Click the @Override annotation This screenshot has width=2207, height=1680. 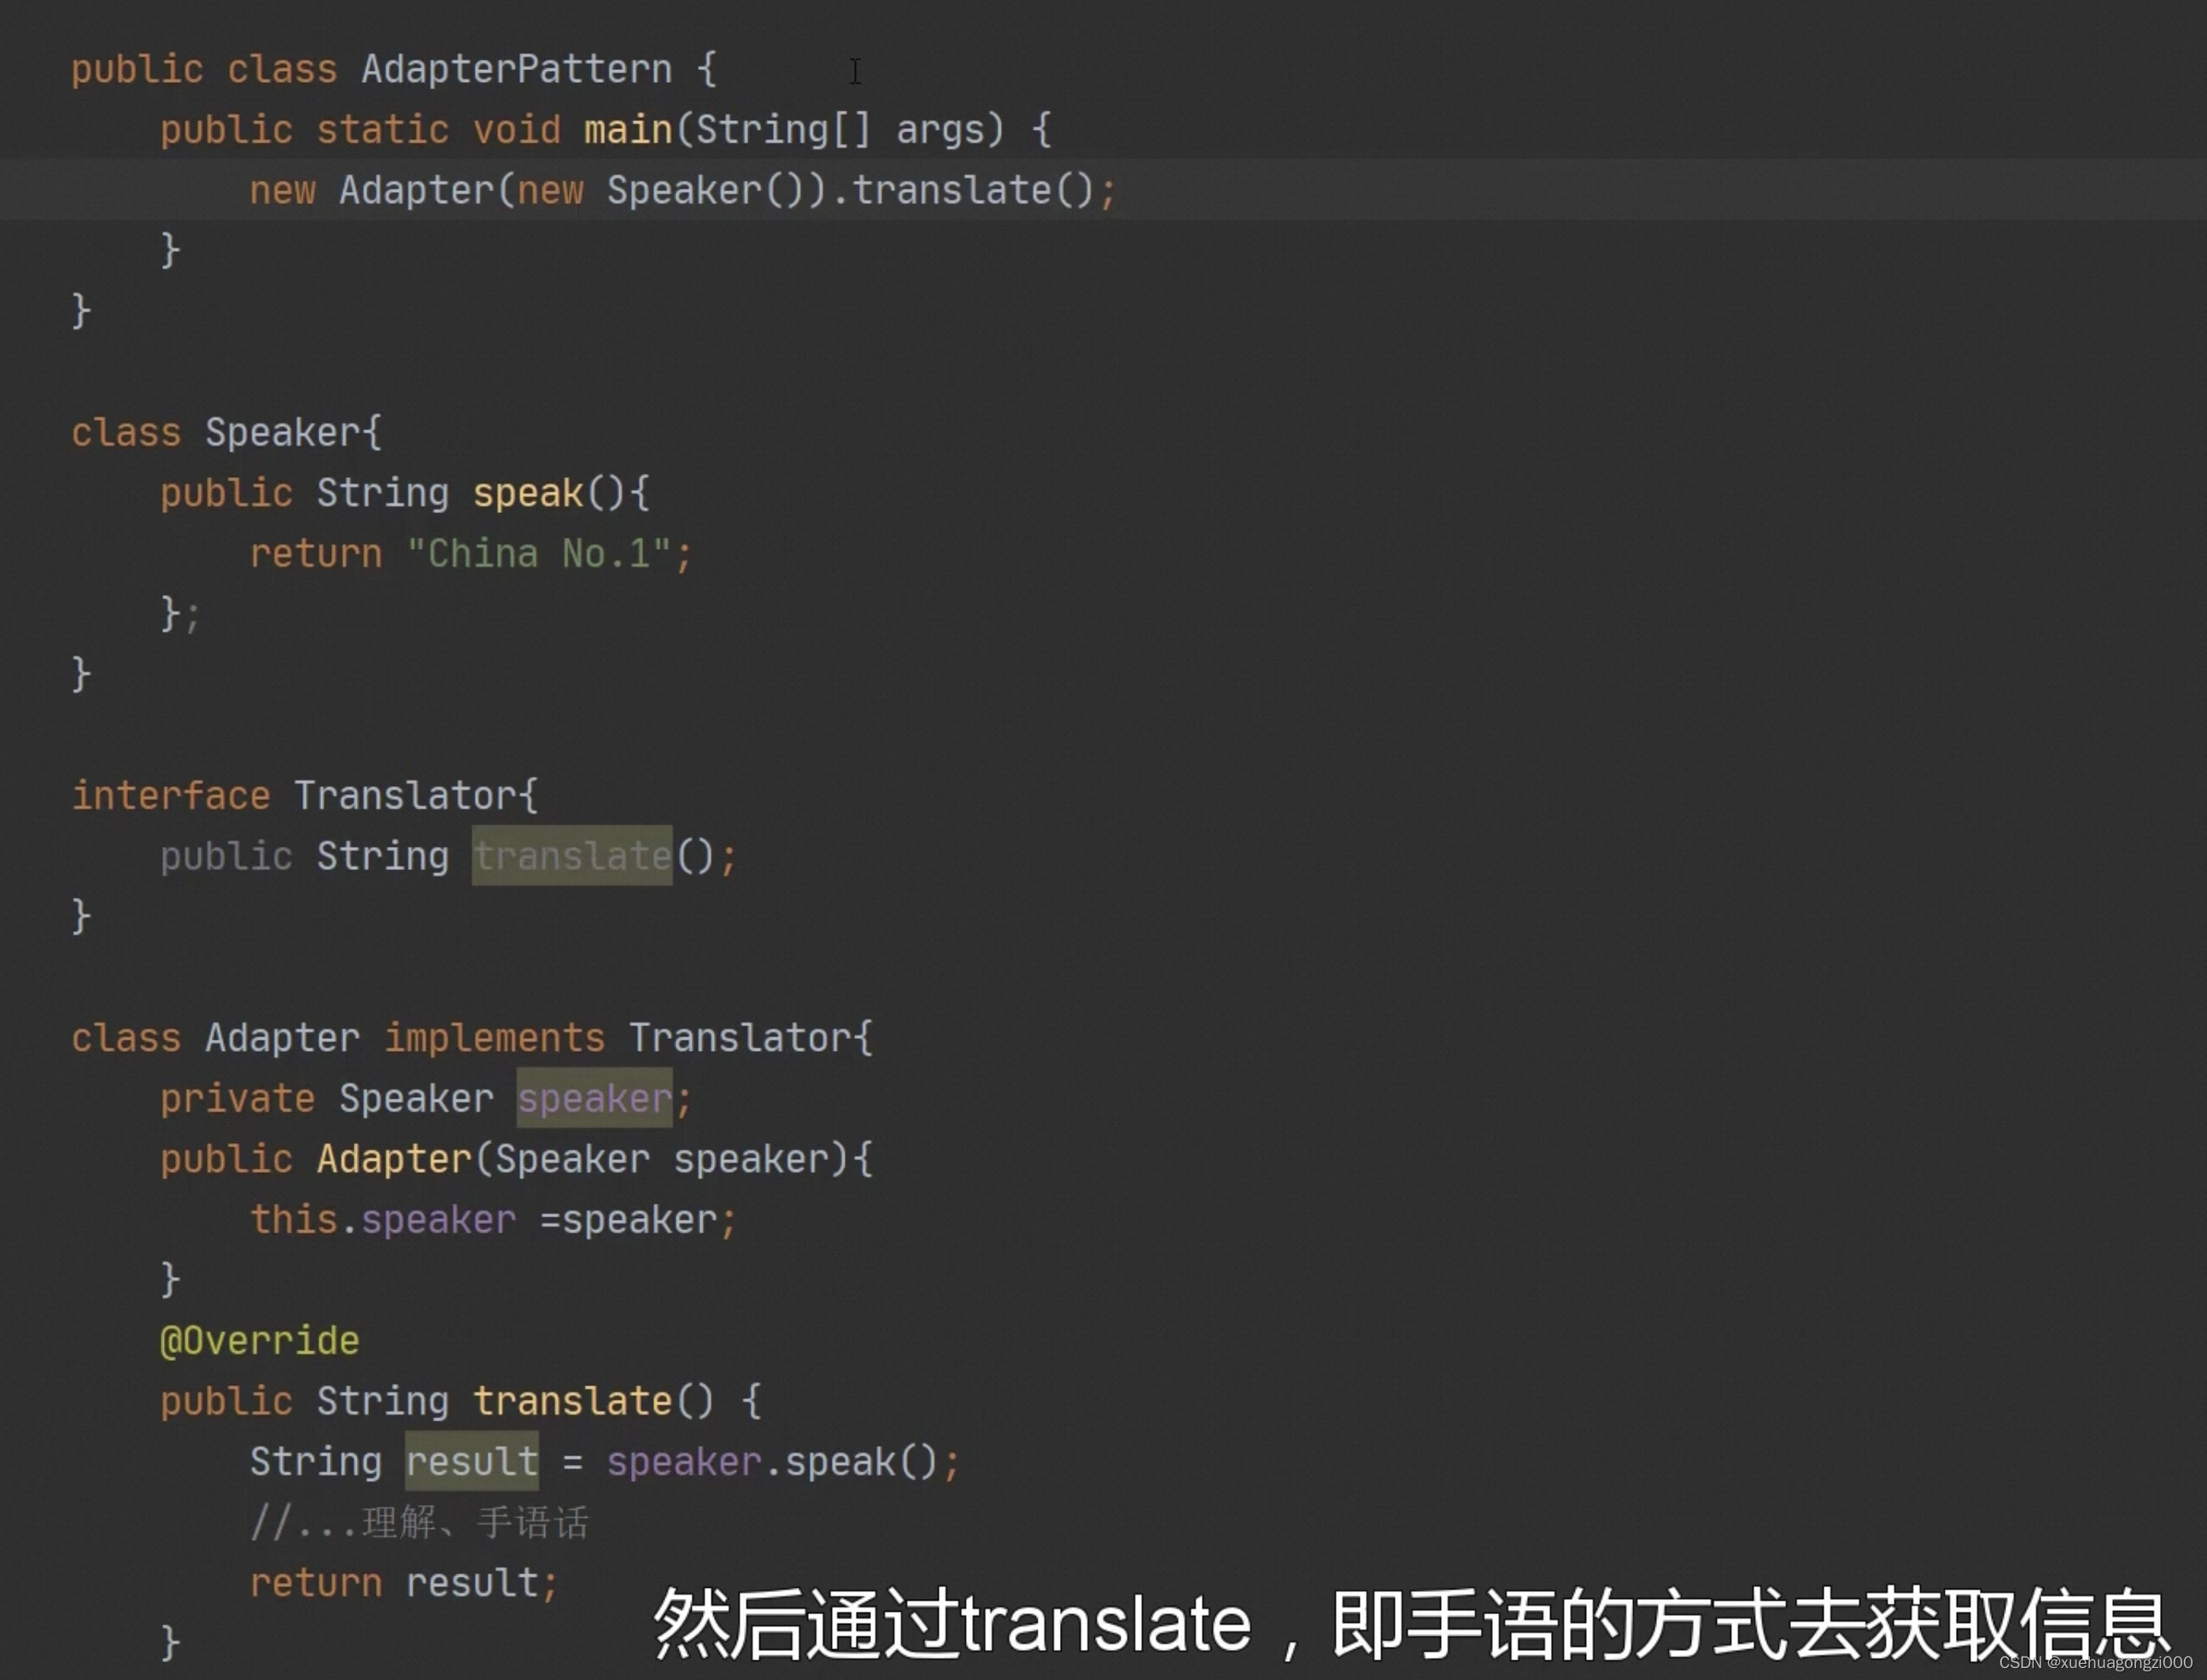[261, 1341]
